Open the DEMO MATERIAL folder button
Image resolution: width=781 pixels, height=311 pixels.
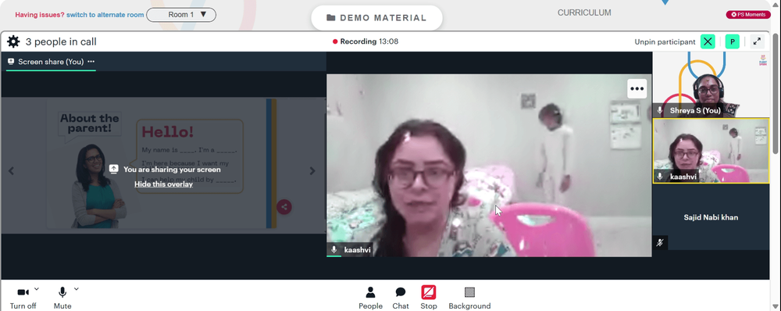tap(376, 18)
